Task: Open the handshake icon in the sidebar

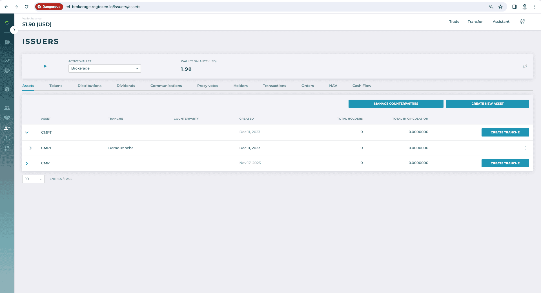Action: tap(7, 118)
